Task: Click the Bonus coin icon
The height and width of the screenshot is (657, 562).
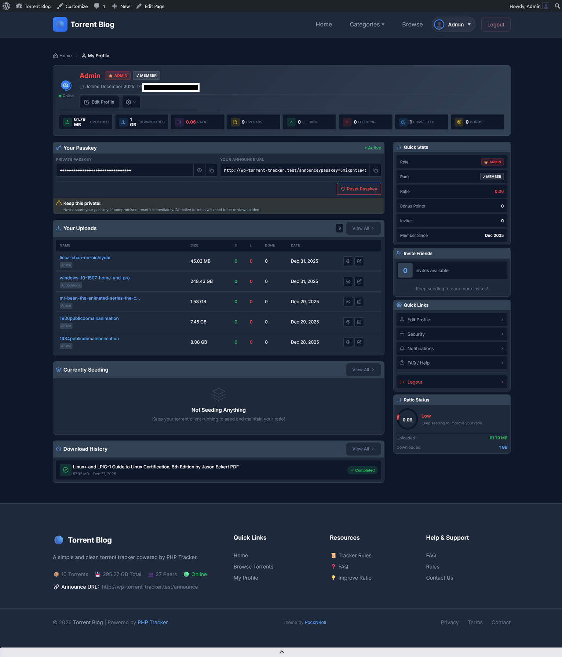Action: (459, 122)
